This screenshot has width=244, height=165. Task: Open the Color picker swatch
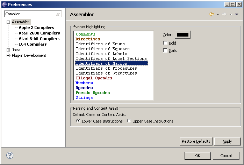pyautogui.click(x=182, y=35)
